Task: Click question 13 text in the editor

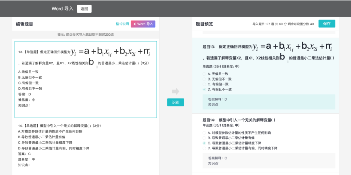Action: click(44, 52)
